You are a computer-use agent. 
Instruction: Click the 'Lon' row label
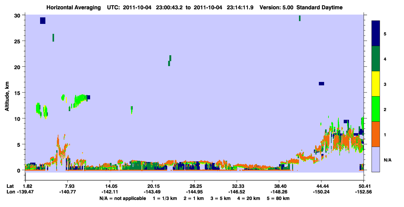[x=11, y=192]
